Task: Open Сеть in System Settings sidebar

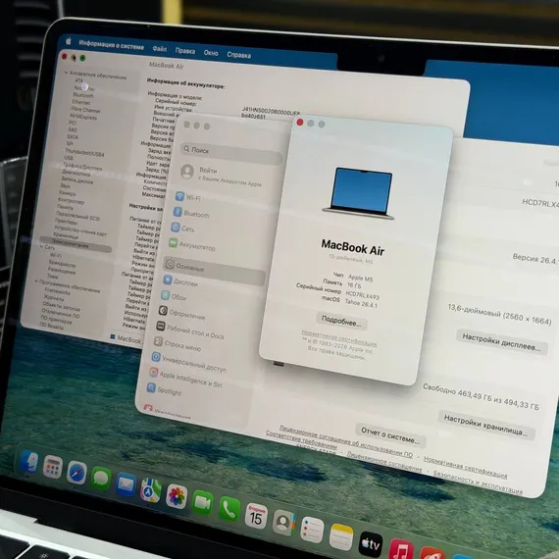Action: click(182, 229)
